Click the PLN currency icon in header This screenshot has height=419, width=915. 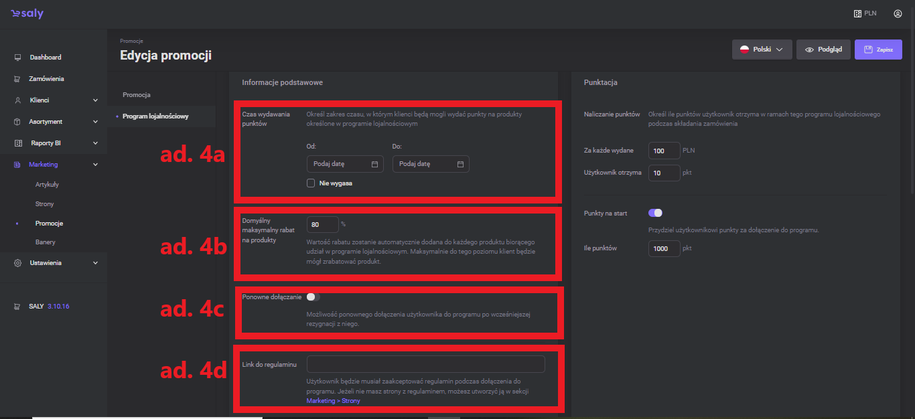857,13
